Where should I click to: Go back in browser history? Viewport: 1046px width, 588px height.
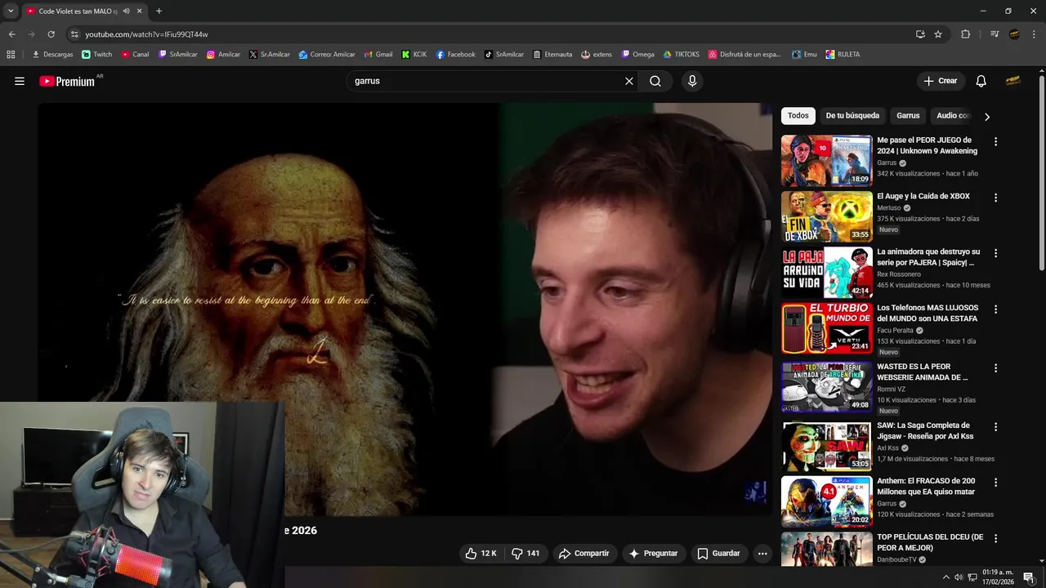[11, 34]
